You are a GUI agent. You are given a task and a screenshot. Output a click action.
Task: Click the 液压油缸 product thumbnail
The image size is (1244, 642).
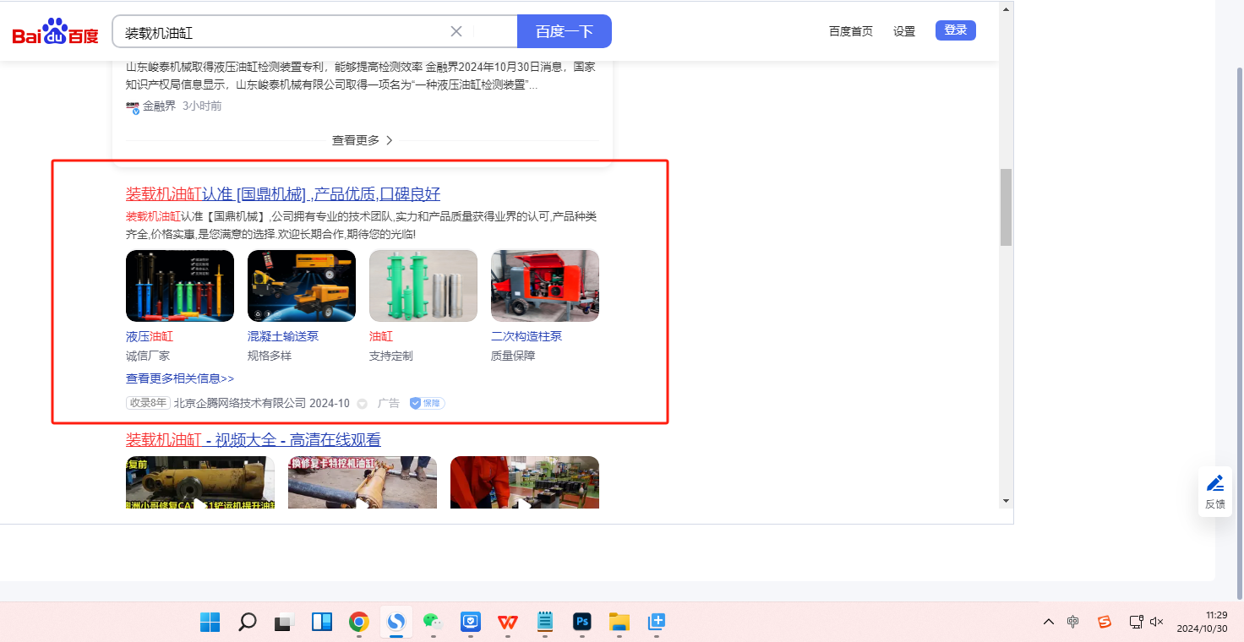pyautogui.click(x=180, y=286)
